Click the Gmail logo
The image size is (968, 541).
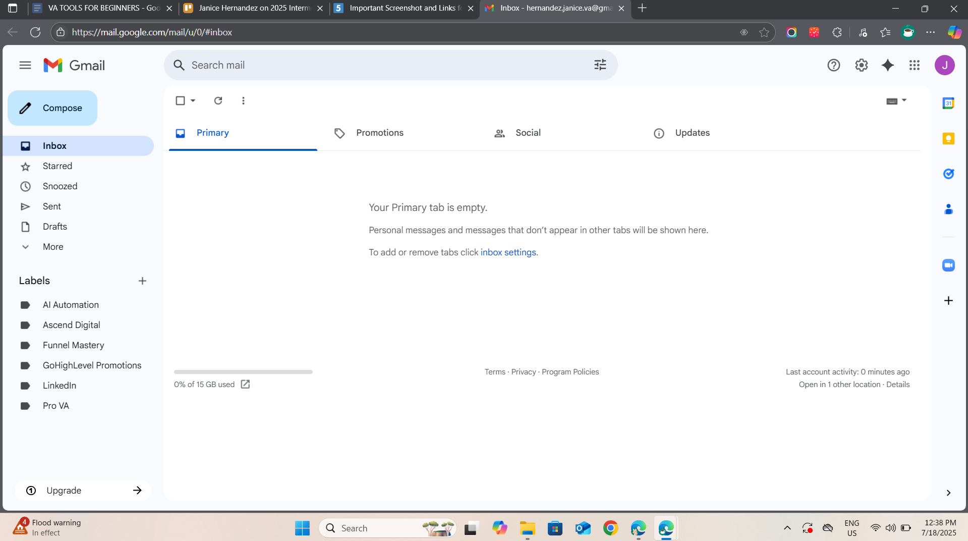point(74,65)
